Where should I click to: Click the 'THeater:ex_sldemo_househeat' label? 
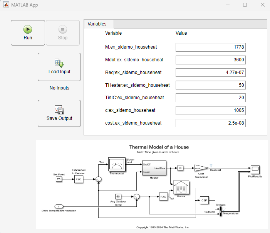[x=138, y=85]
